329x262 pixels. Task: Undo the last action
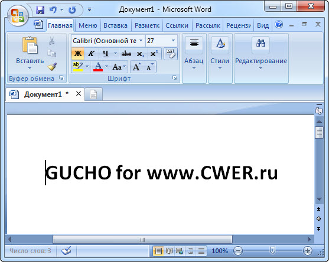tap(53, 9)
